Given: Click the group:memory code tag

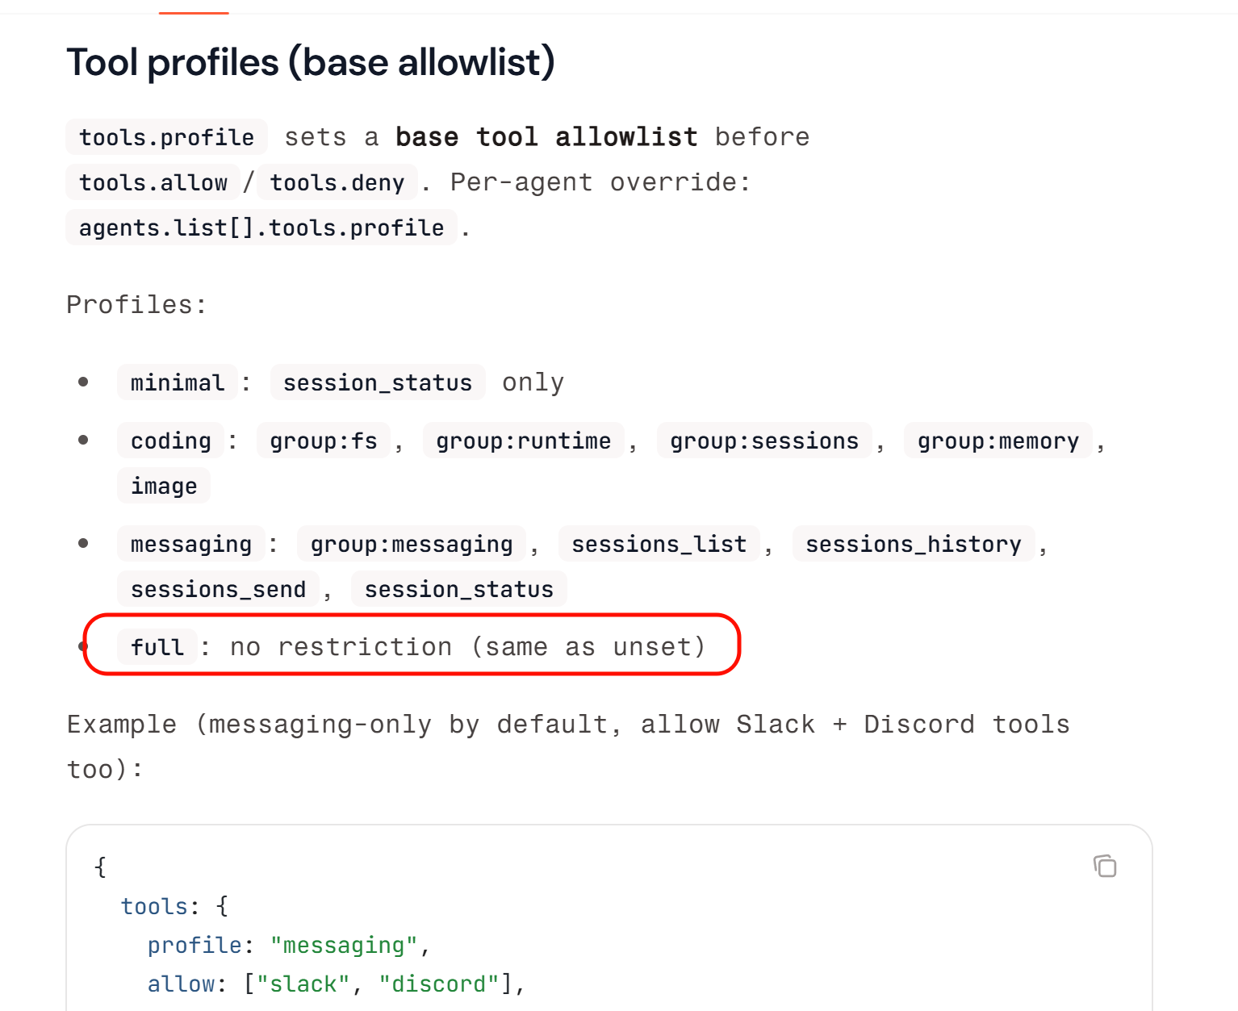Looking at the screenshot, I should pos(998,441).
